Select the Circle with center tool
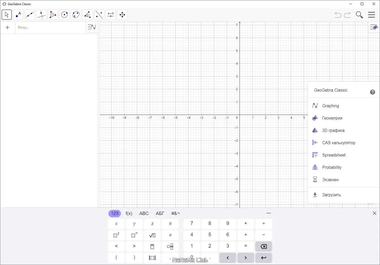 pyautogui.click(x=64, y=15)
